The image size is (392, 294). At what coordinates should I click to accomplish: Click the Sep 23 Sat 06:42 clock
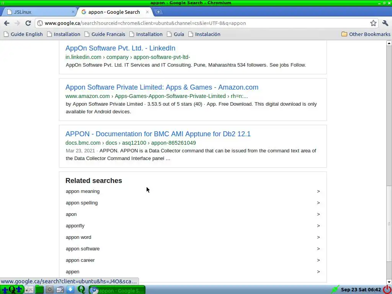click(x=361, y=290)
